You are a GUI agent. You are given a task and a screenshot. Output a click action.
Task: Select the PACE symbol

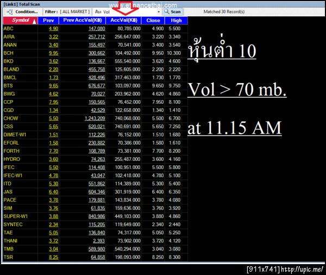click(x=10, y=200)
